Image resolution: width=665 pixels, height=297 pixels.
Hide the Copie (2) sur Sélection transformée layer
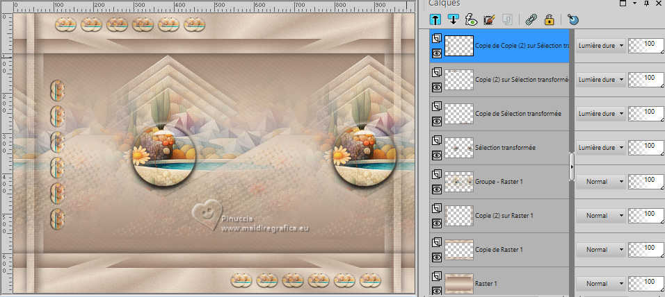[437, 87]
